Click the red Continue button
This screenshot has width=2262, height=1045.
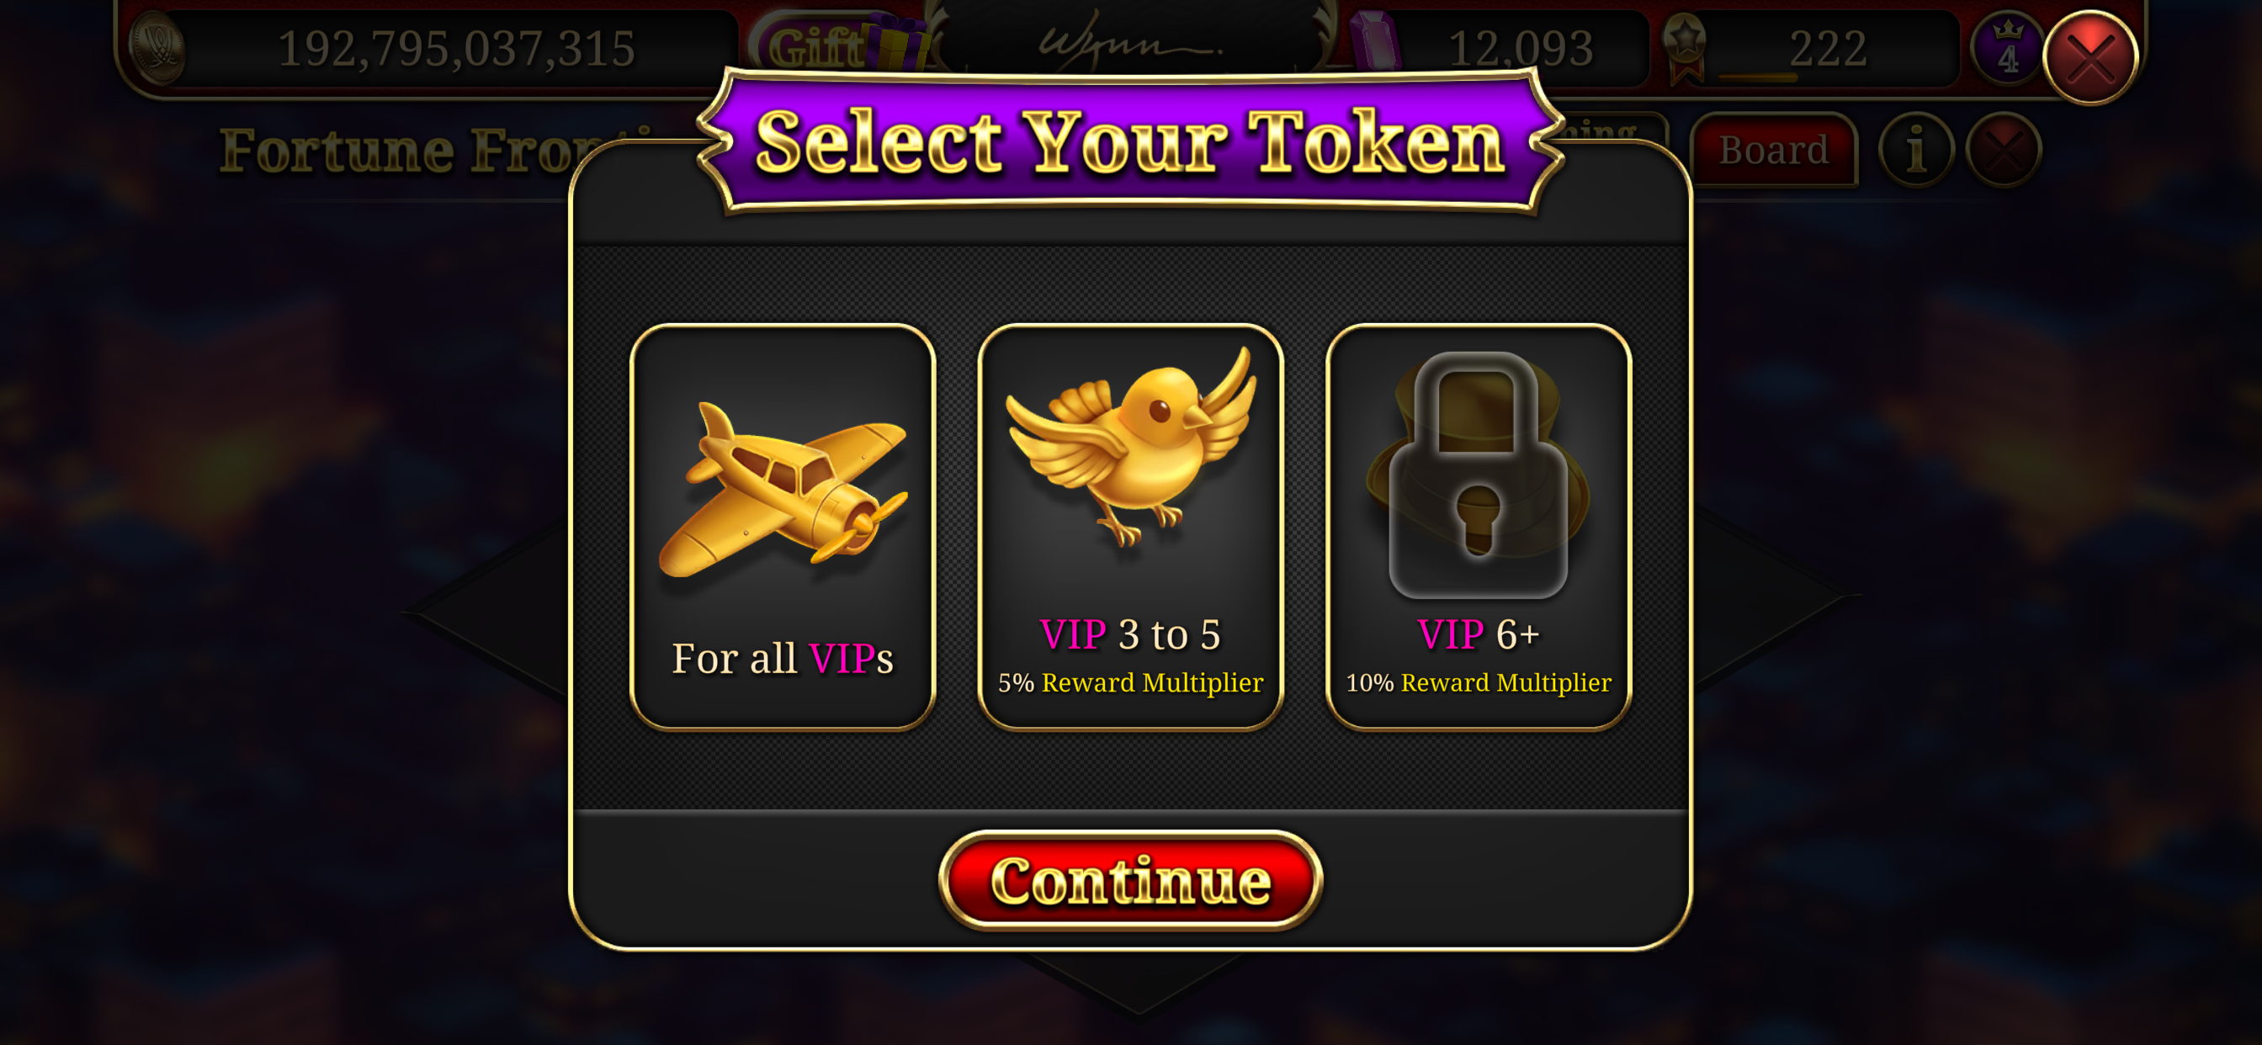pyautogui.click(x=1130, y=880)
